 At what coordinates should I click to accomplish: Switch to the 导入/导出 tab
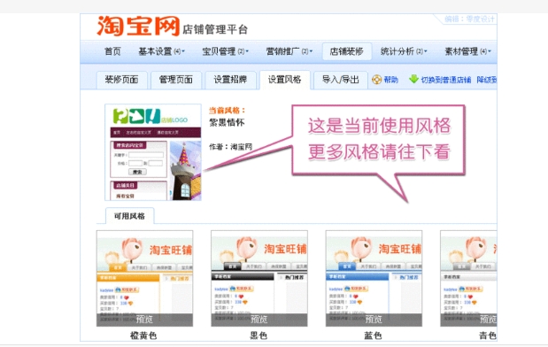[x=341, y=80]
